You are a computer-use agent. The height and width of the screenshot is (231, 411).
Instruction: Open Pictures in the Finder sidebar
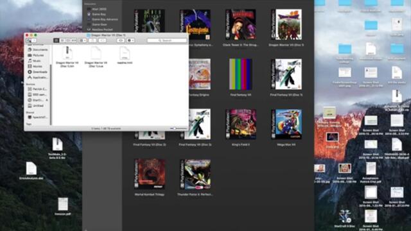36,55
